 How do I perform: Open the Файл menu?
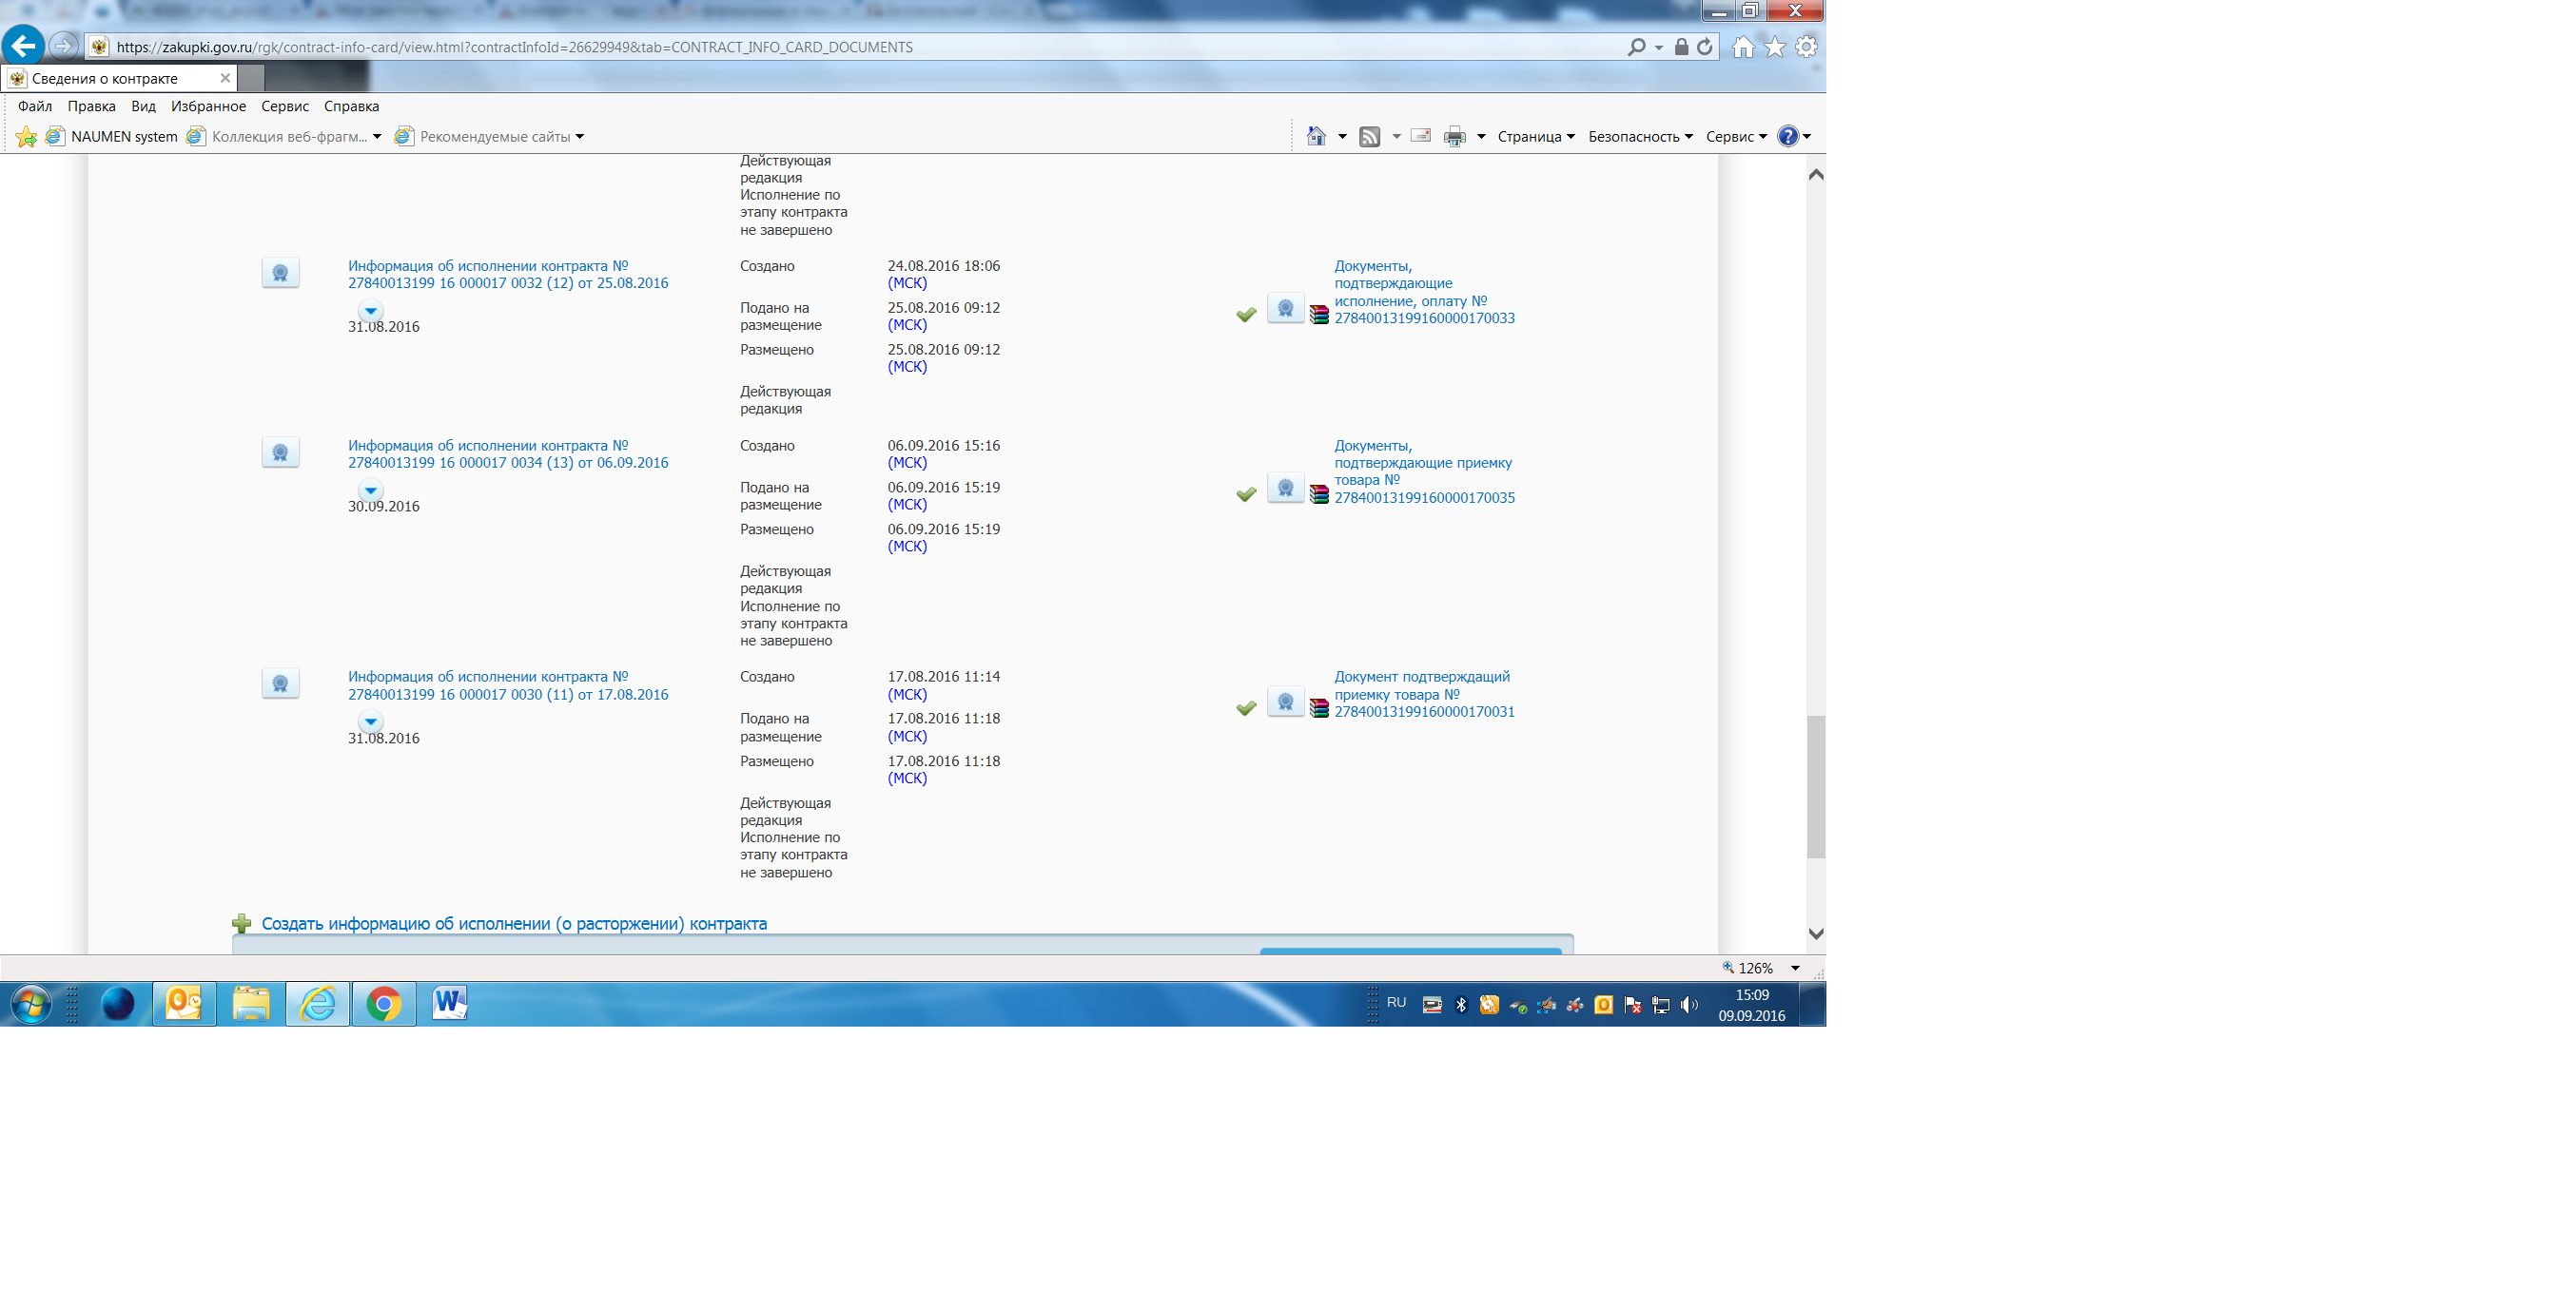coord(35,106)
